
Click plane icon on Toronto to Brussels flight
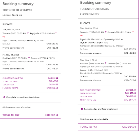tap(106, 32)
